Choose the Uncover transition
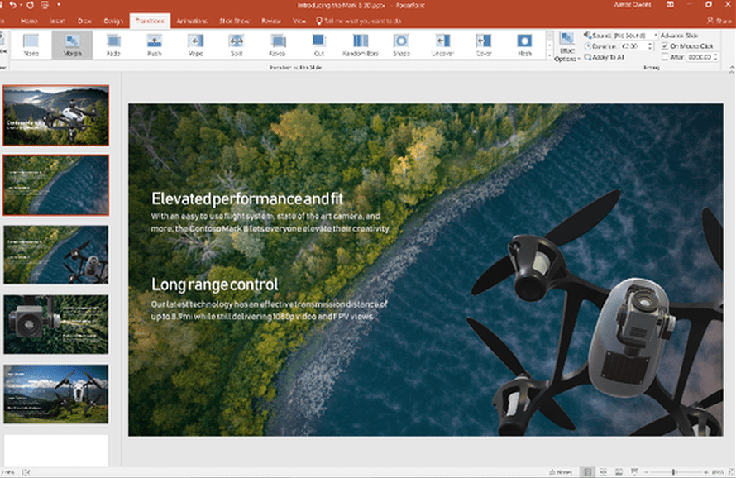 442,45
